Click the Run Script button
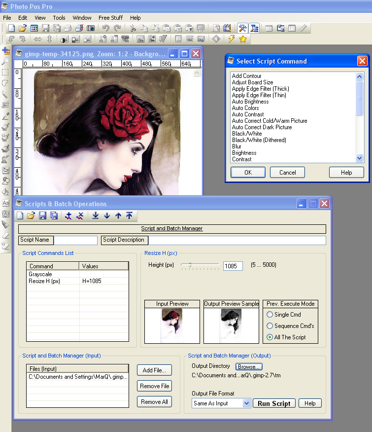This screenshot has width=372, height=432. 274,403
